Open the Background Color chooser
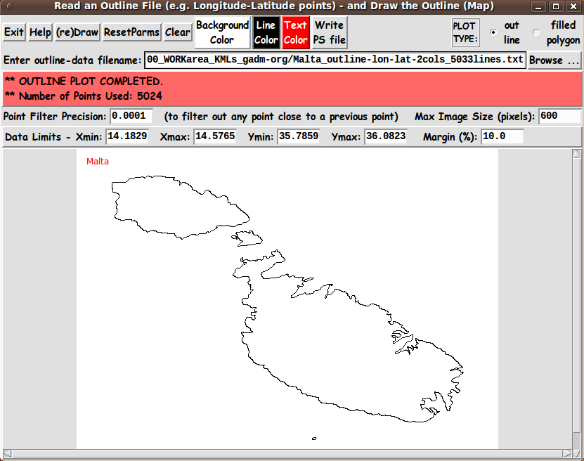This screenshot has height=461, width=584. tap(222, 32)
